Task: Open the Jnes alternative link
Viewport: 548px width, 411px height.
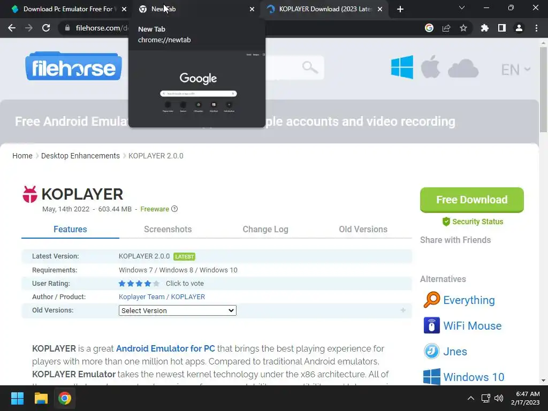Action: (455, 351)
